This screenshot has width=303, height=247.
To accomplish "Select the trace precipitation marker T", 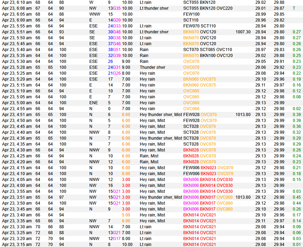I will (294, 8).
